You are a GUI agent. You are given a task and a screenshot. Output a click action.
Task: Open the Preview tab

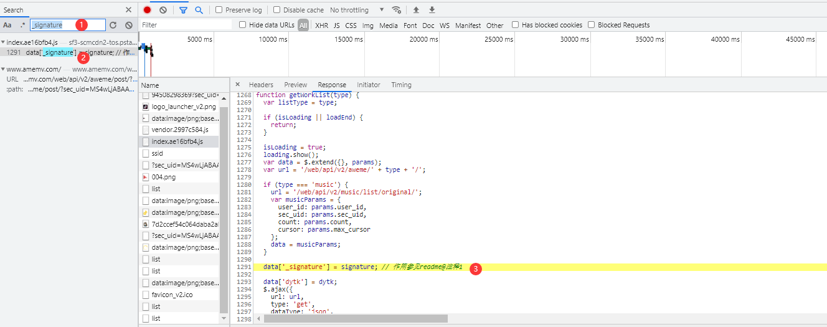pyautogui.click(x=296, y=85)
